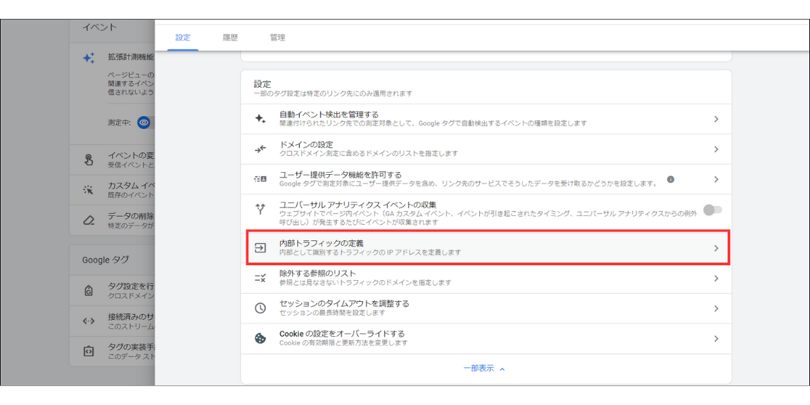The width and height of the screenshot is (810, 405).
Task: Open セッションのタイムアウトを調整する title
Action: pos(344,304)
